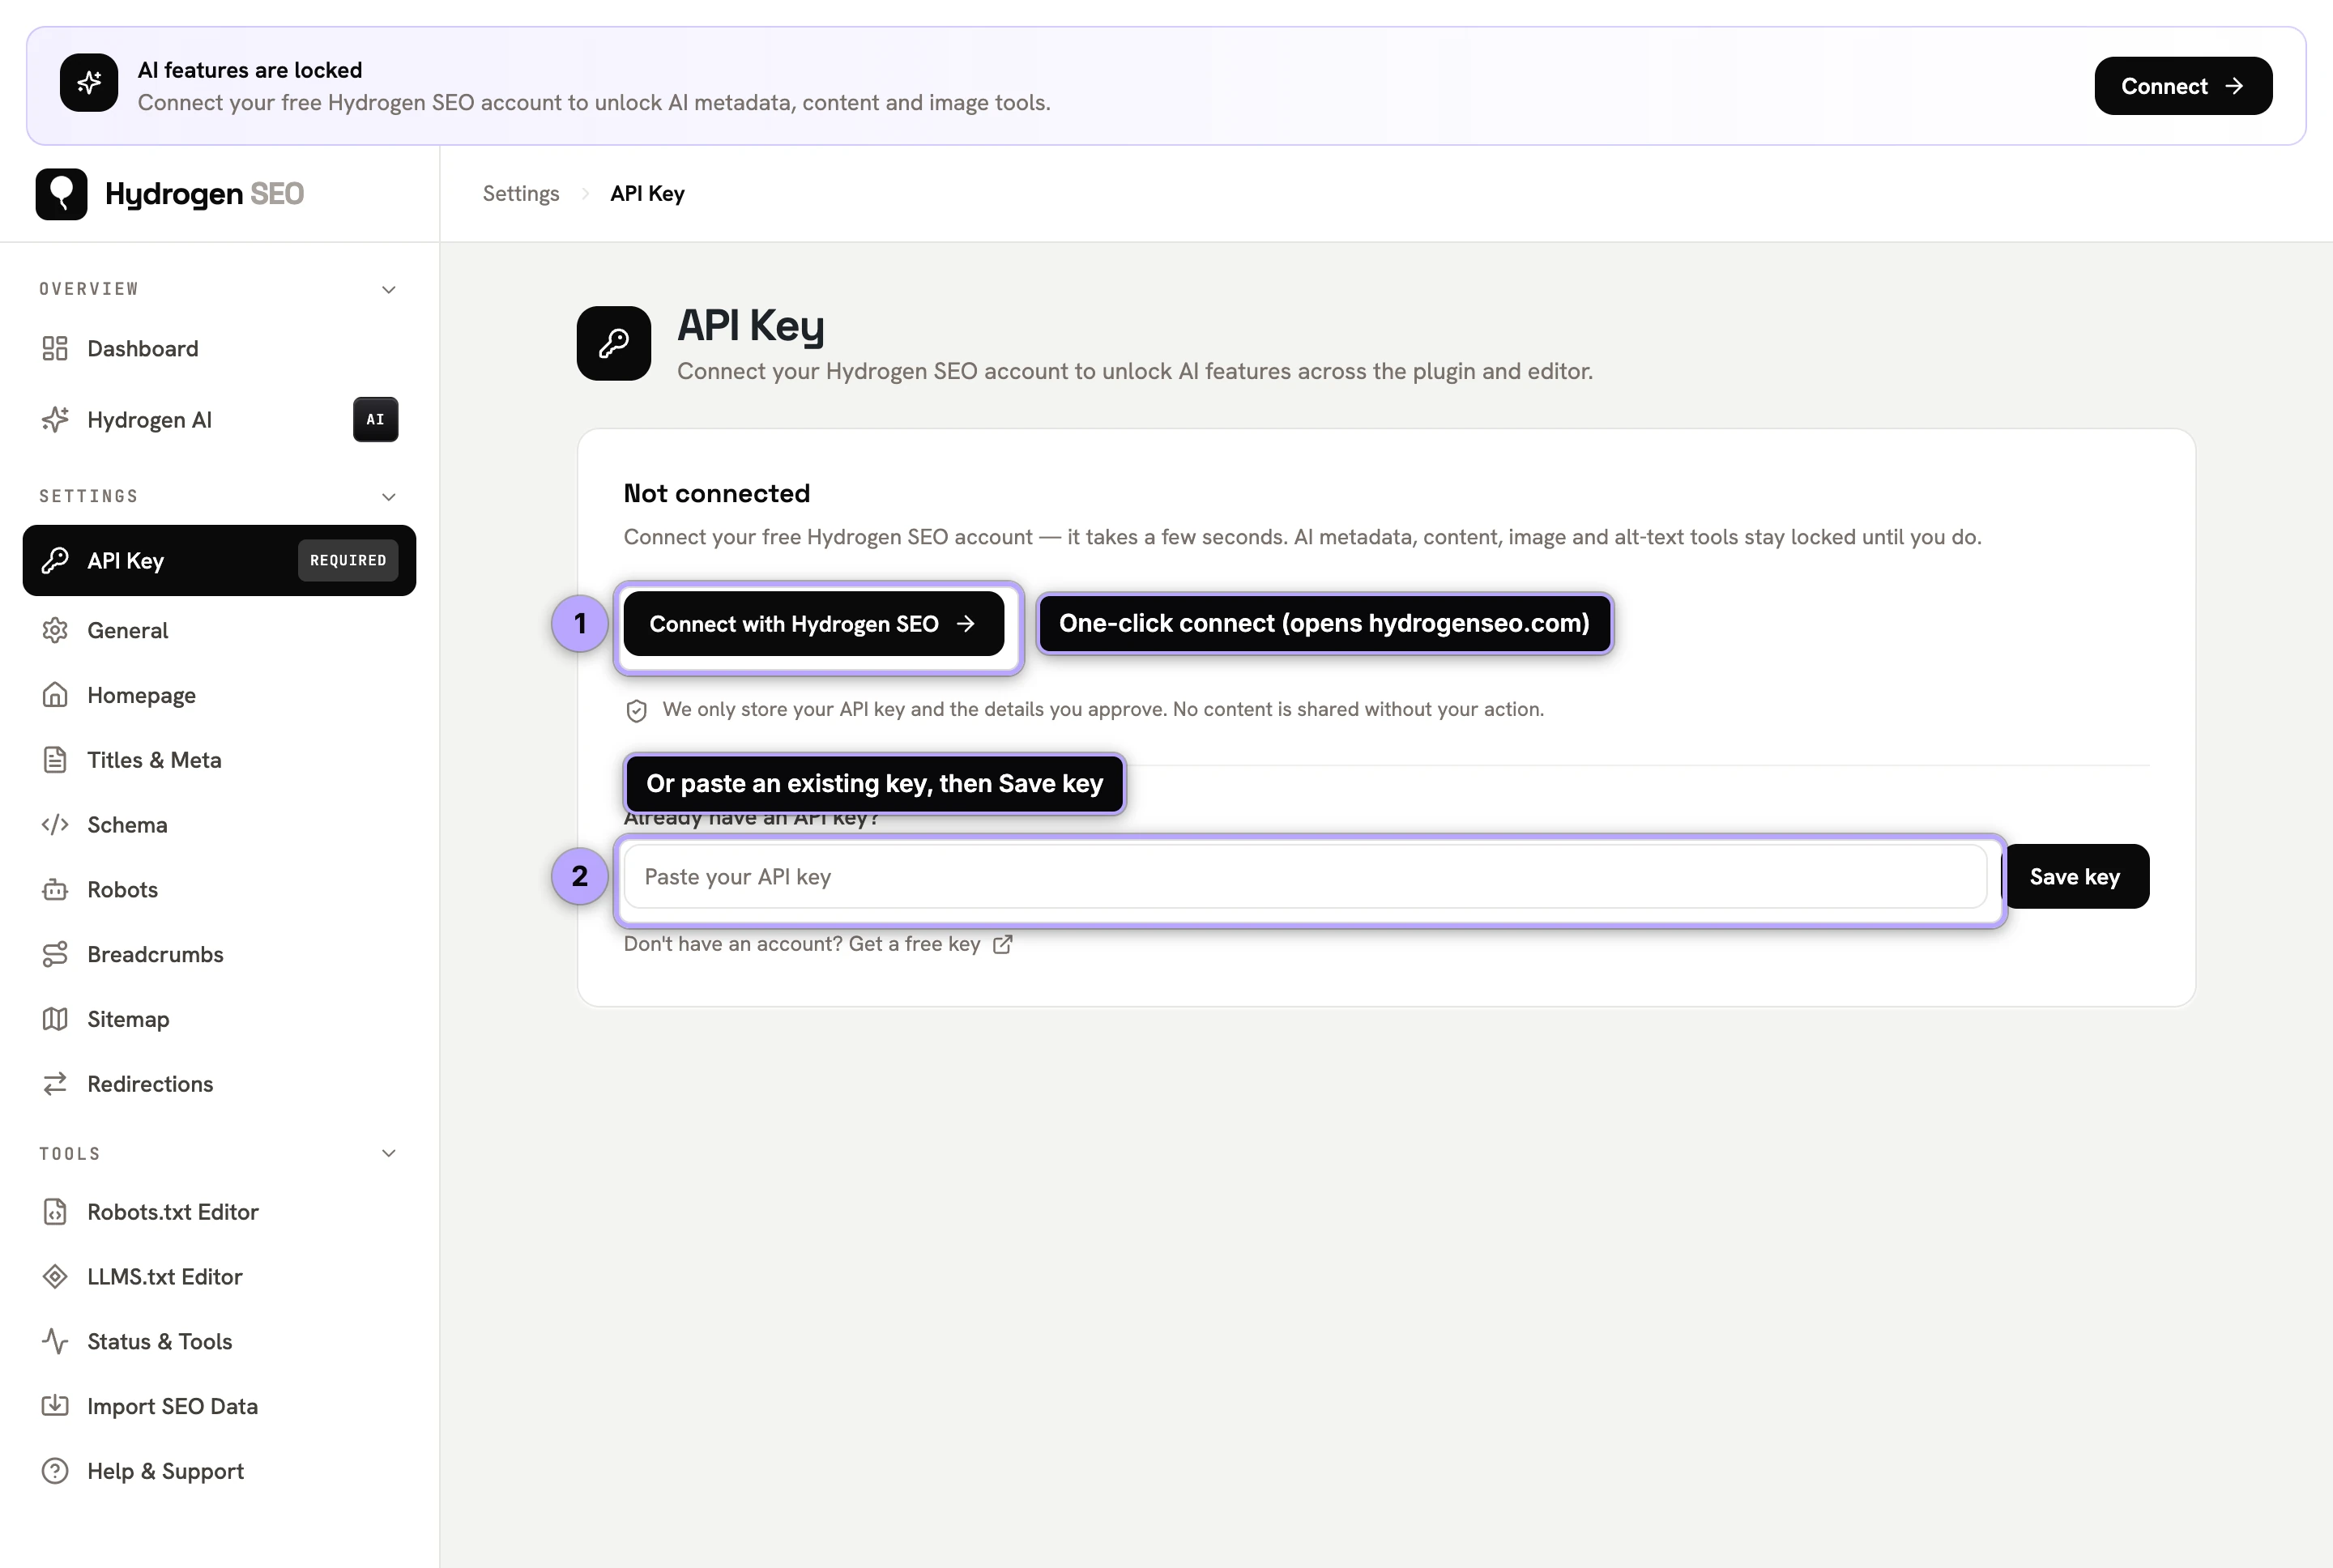The height and width of the screenshot is (1568, 2333).
Task: Collapse the Tools section chevron
Action: click(x=389, y=1153)
